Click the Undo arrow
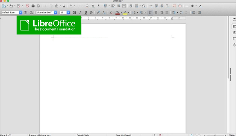 [x=71, y=6]
